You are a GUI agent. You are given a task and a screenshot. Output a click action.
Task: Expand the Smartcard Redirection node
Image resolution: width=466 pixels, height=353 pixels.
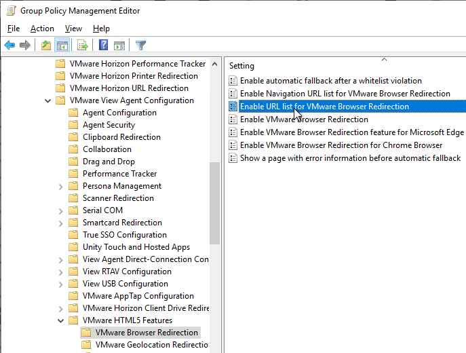tap(60, 223)
